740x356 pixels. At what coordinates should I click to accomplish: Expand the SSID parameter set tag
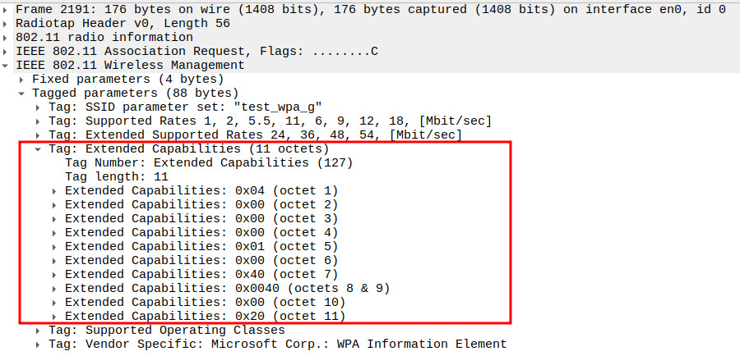39,107
